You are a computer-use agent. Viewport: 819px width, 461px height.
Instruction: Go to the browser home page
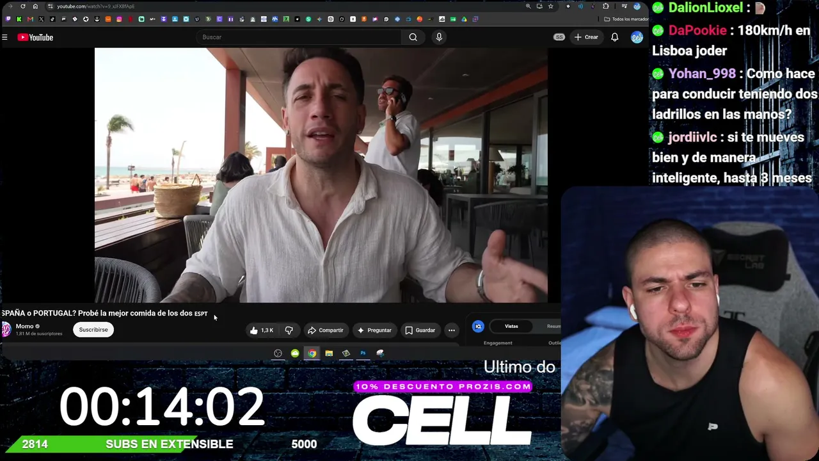click(35, 6)
